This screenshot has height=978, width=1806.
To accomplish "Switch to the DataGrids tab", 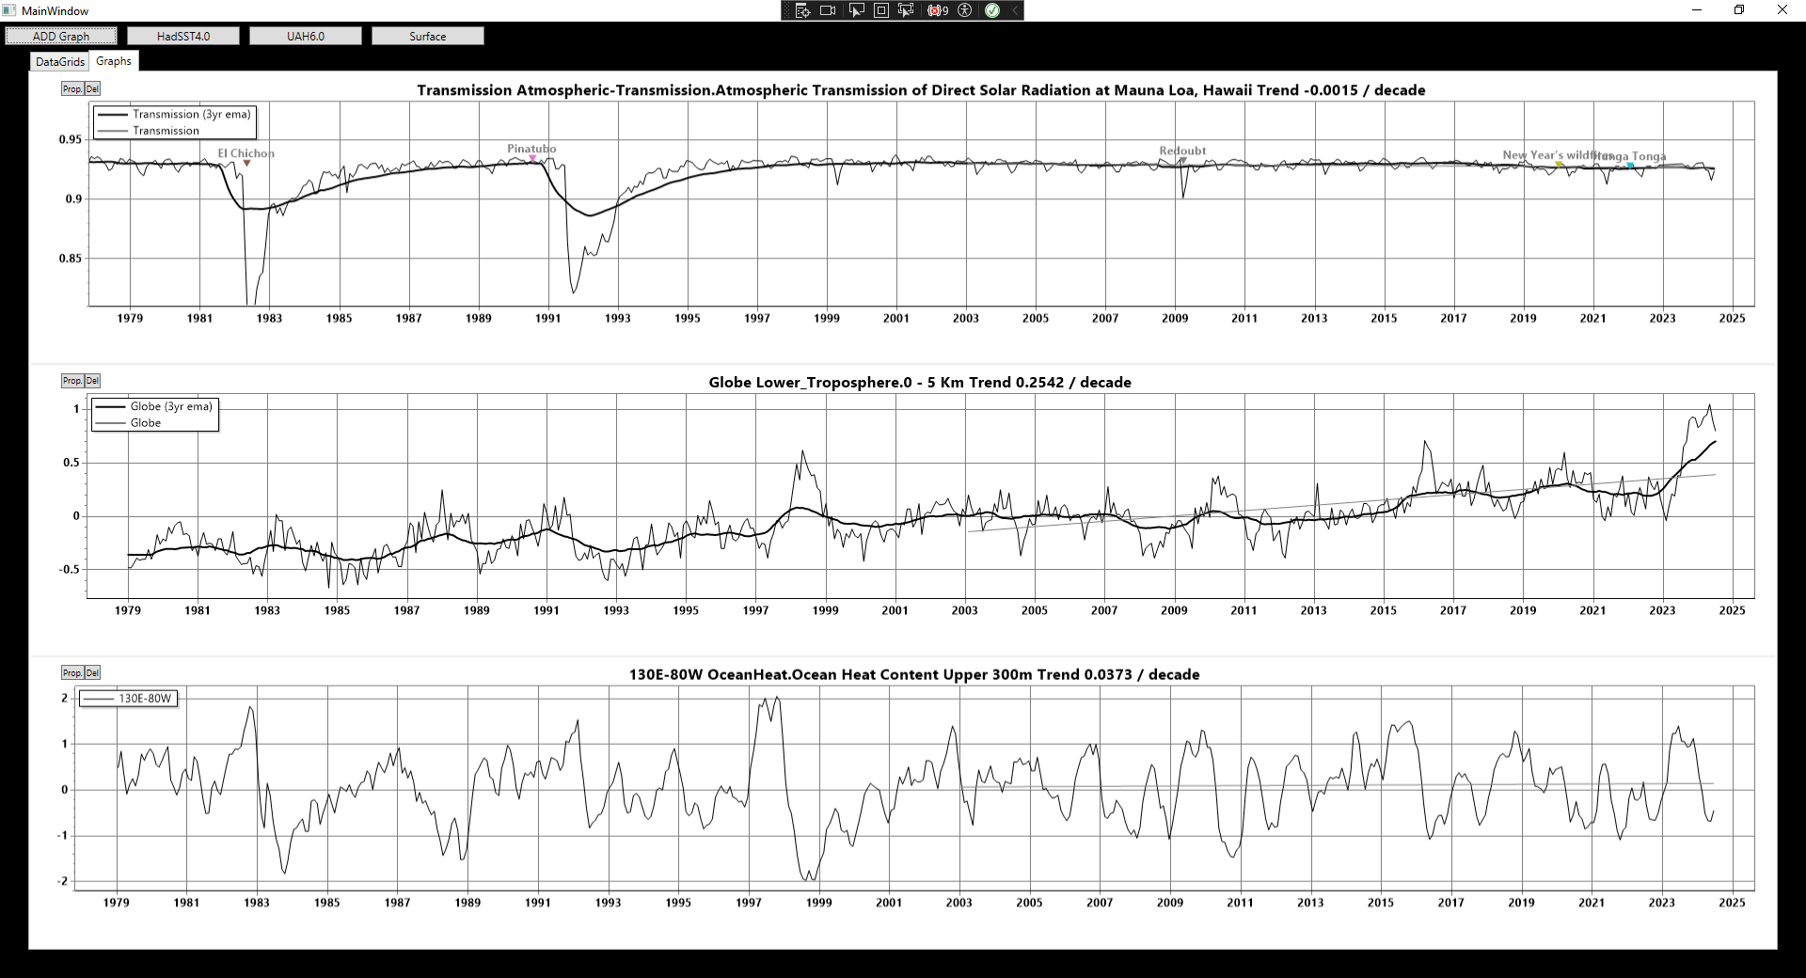I will pos(60,62).
